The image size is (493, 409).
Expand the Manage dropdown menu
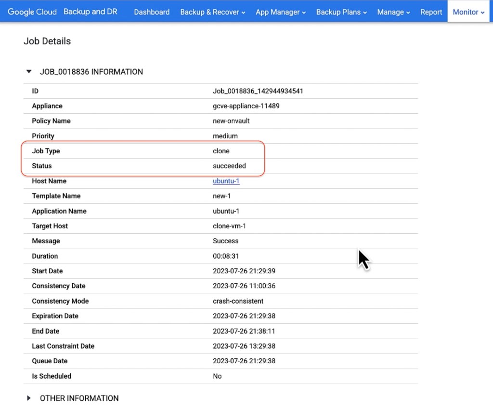pyautogui.click(x=393, y=12)
